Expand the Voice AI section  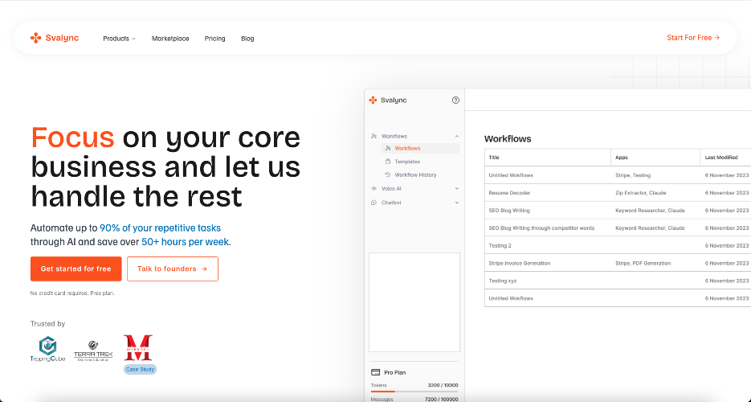coord(456,189)
